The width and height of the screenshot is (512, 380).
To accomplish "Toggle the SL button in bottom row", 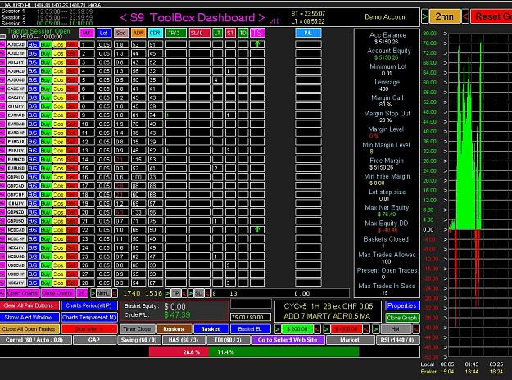I will tap(199, 293).
